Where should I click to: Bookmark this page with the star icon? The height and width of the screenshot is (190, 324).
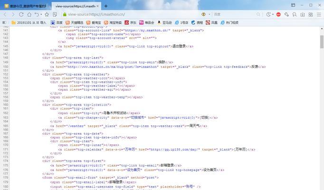pyautogui.click(x=47, y=14)
